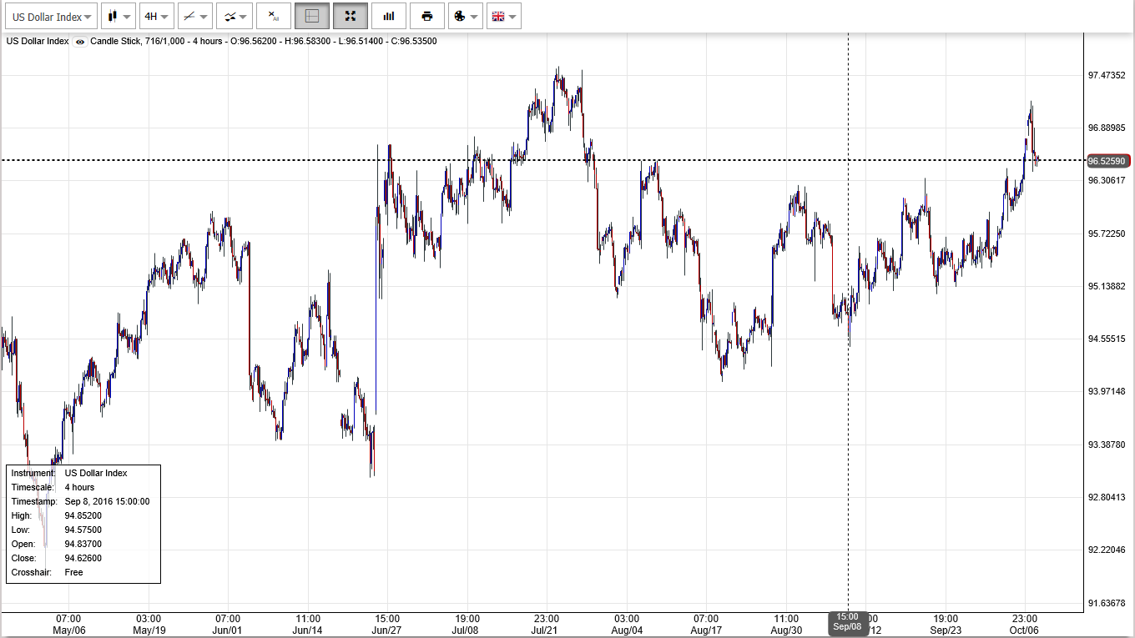Image resolution: width=1135 pixels, height=638 pixels.
Task: Click the Aug/04 date axis label
Action: pos(627,630)
